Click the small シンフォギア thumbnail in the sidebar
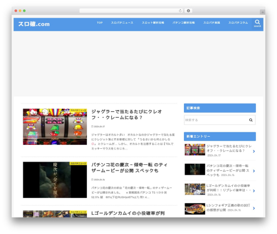277x234 pixels. (x=195, y=209)
